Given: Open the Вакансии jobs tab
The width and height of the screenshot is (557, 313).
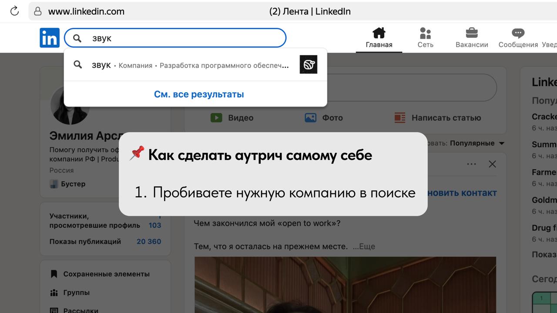Looking at the screenshot, I should tap(472, 38).
